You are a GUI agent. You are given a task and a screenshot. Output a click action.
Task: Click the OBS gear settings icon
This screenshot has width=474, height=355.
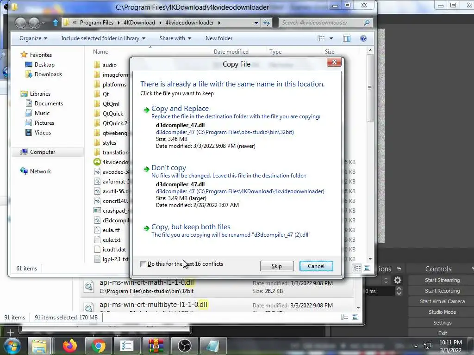(398, 281)
